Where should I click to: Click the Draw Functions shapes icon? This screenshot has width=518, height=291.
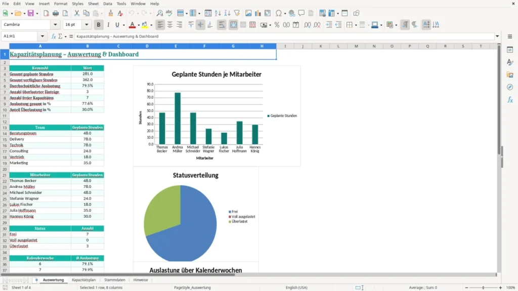click(x=356, y=13)
